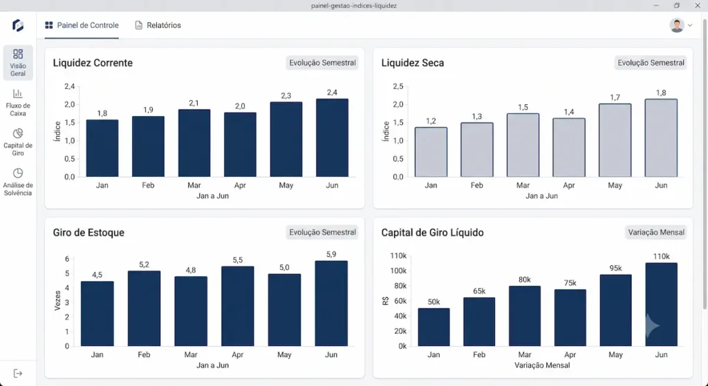Select the Mar bar in Liquidez Seca chart
Viewport: 708px width, 386px height.
[x=523, y=145]
